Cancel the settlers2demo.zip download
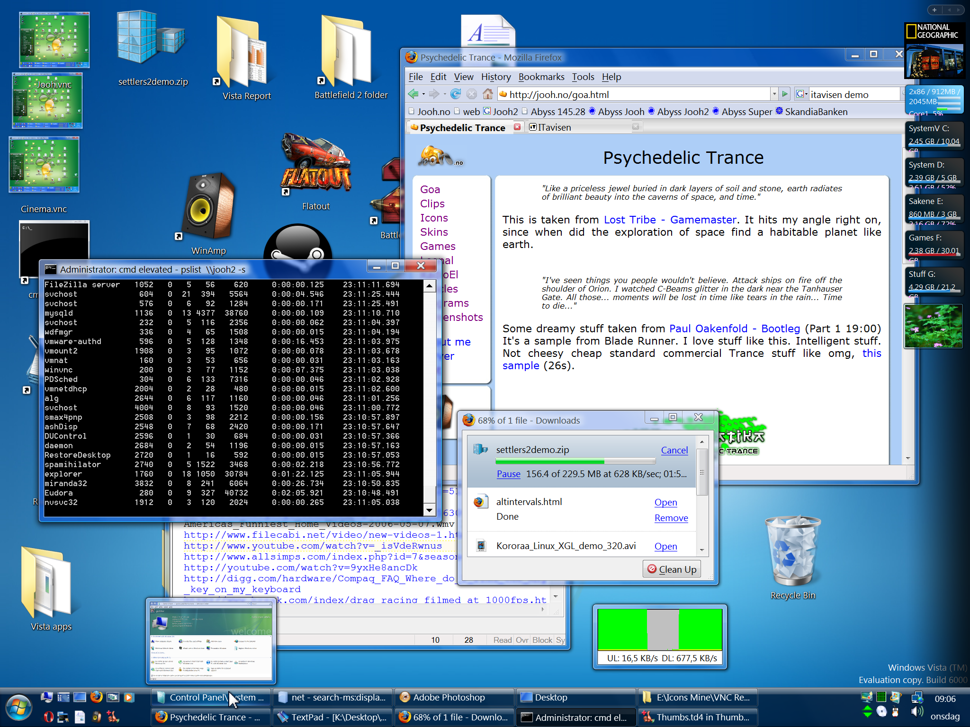Viewport: 970px width, 727px height. click(x=674, y=450)
